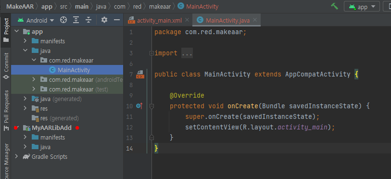
Task: Fold the onCreate method block
Action: pyautogui.click(x=151, y=106)
